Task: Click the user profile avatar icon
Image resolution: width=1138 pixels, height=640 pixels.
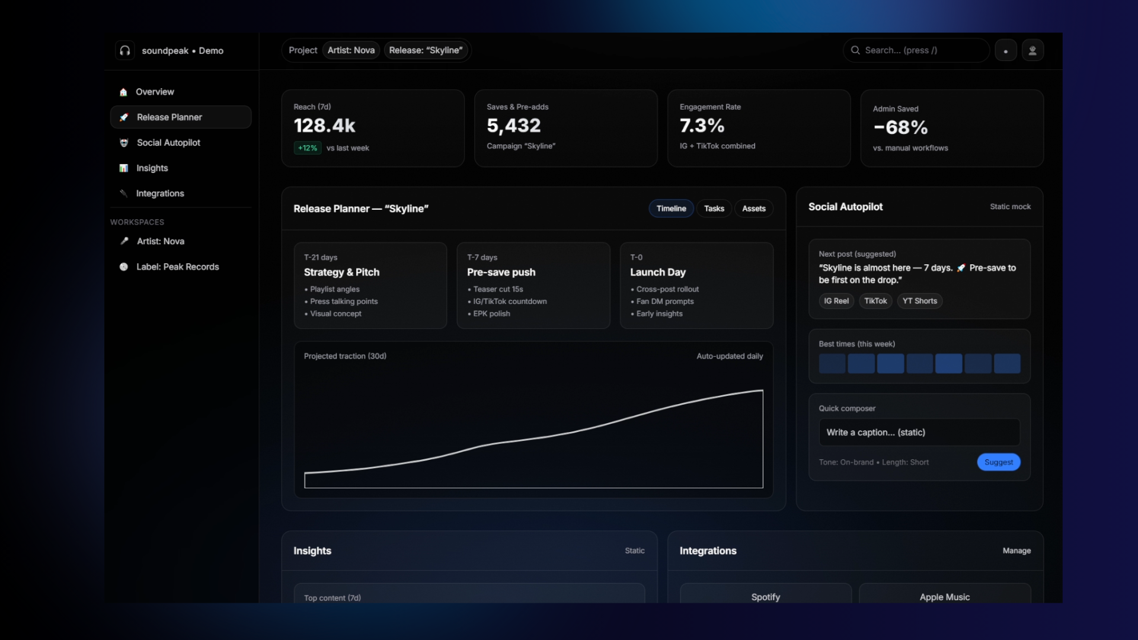Action: click(x=1032, y=50)
